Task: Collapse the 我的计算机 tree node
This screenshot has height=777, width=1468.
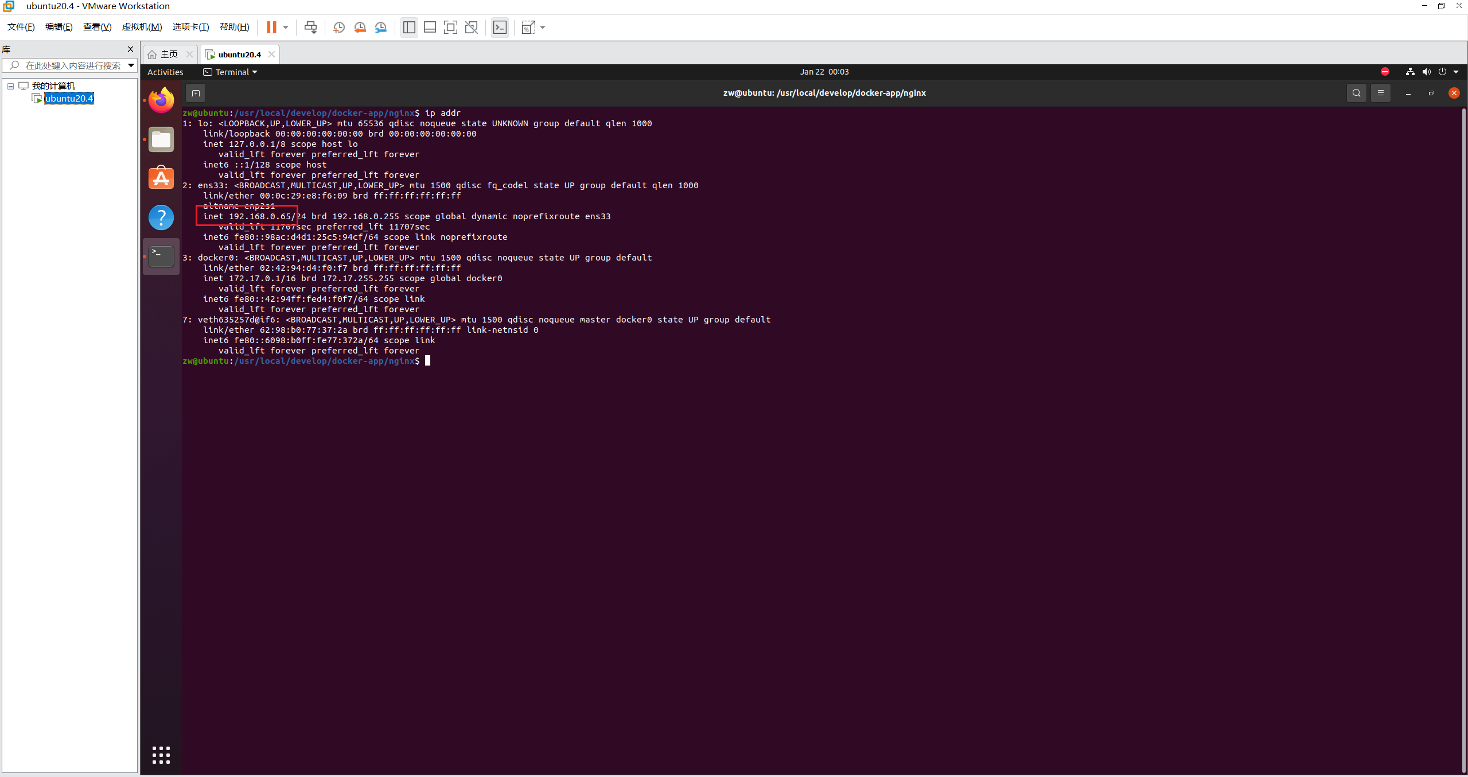Action: click(x=10, y=86)
